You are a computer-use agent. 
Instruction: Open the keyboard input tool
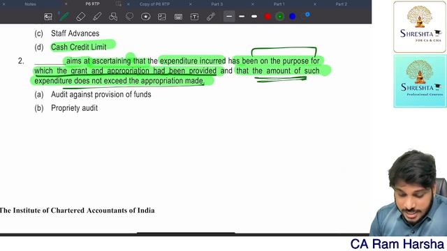[179, 17]
